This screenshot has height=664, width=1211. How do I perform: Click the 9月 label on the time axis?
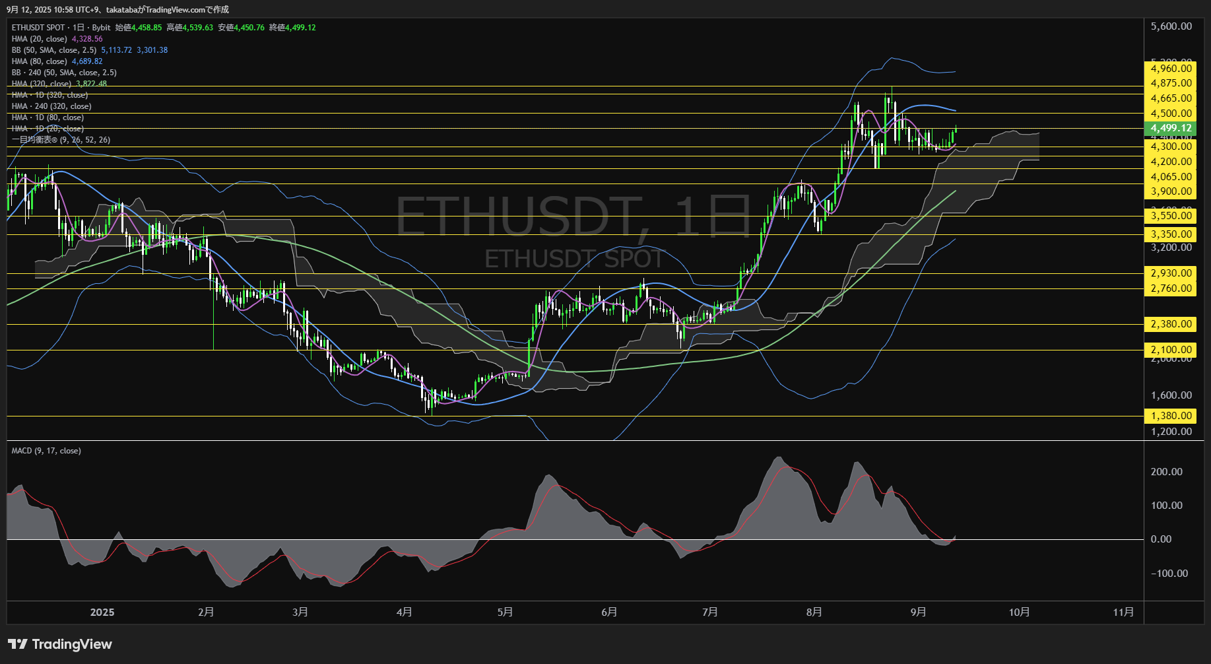(x=919, y=613)
